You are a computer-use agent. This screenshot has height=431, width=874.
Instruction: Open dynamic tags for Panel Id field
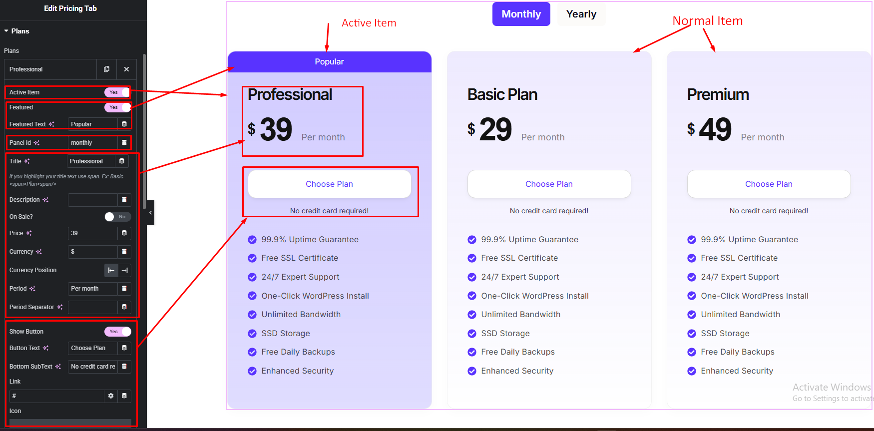tap(124, 143)
